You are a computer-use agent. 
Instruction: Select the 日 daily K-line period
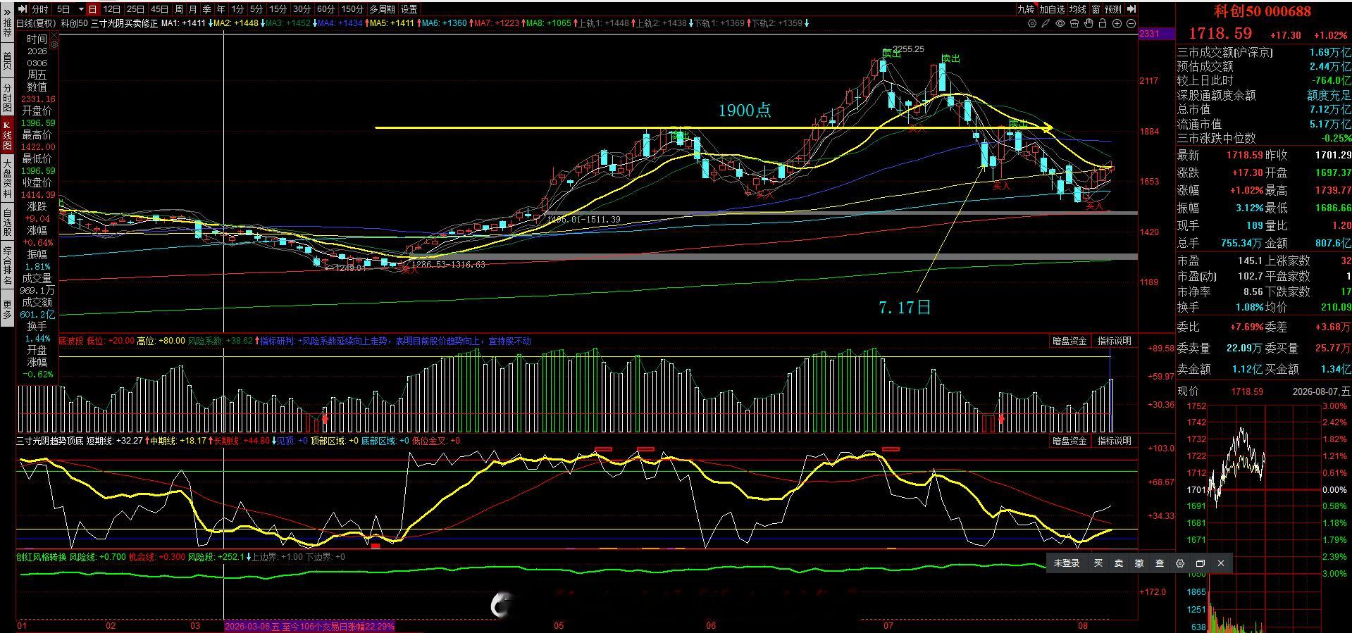point(93,9)
